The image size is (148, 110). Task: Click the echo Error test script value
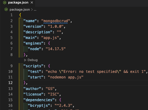click(x=96, y=72)
